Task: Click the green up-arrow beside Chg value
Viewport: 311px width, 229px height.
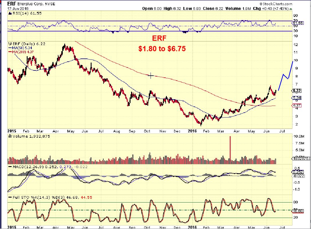Action: [291, 9]
